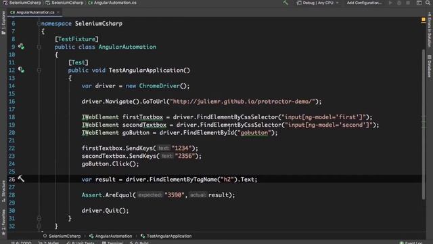
Task: Click the protractor-demo URL string
Action: pos(242,102)
